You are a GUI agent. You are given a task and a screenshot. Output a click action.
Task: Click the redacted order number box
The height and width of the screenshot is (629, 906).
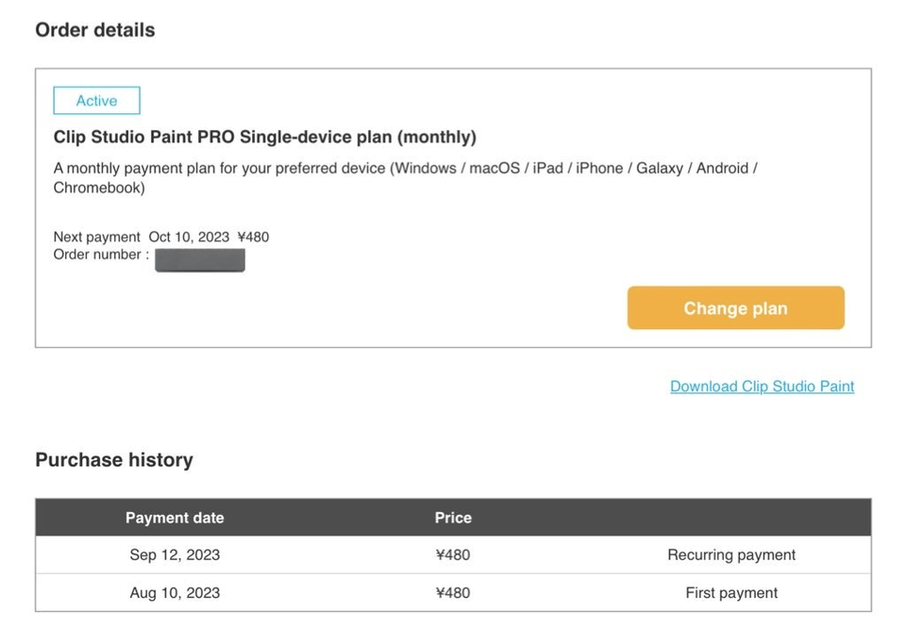[200, 260]
